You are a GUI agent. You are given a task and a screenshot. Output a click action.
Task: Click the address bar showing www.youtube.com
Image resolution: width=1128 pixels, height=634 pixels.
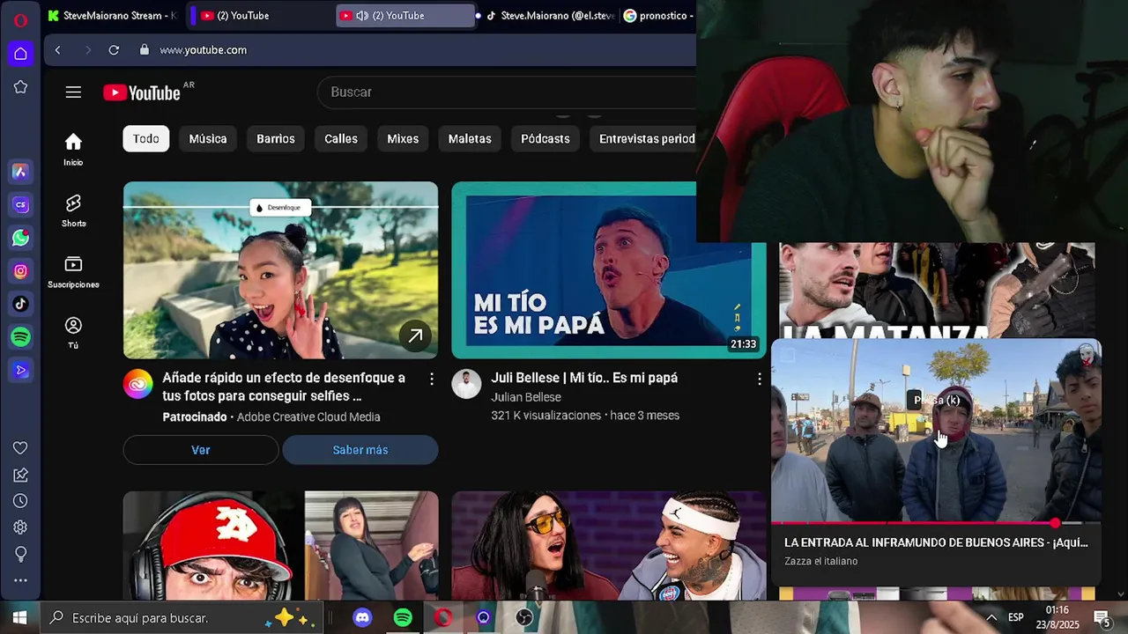click(203, 50)
